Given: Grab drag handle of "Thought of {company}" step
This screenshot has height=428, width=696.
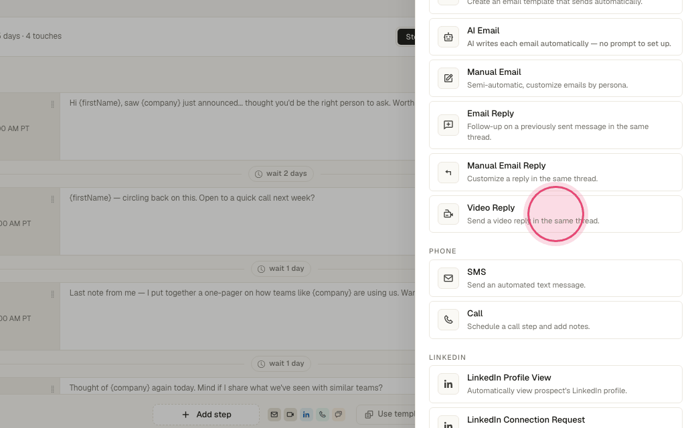Looking at the screenshot, I should coord(52,389).
